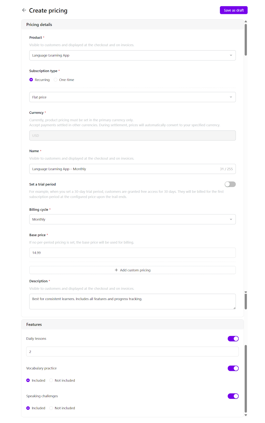This screenshot has width=265, height=423.
Task: Click the Base price input field
Action: tap(132, 253)
